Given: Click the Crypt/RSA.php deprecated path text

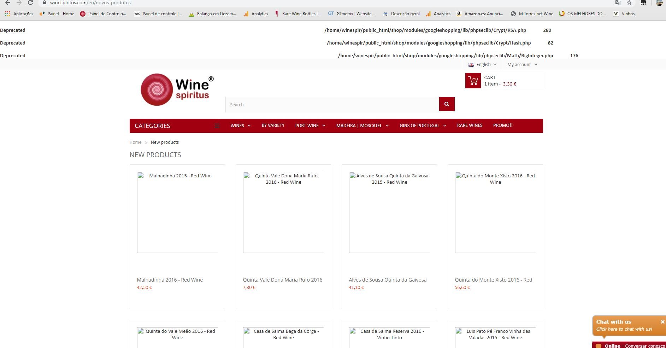Looking at the screenshot, I should pos(425,30).
